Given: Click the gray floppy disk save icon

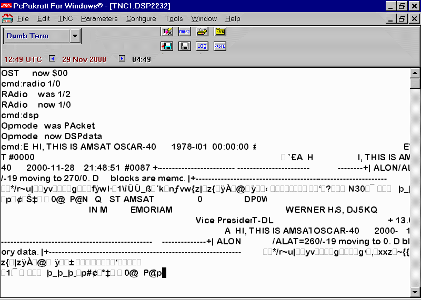Looking at the screenshot, I should point(185,46).
